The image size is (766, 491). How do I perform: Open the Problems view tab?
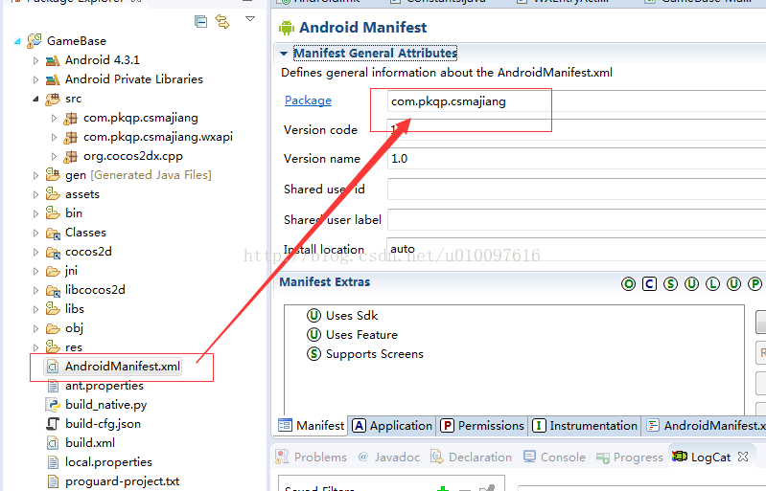click(x=311, y=458)
